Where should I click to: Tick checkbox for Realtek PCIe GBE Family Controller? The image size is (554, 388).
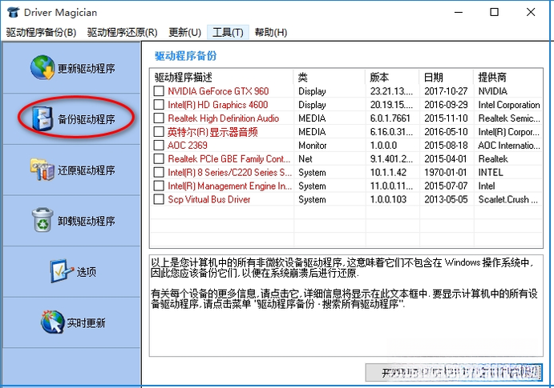tap(159, 158)
